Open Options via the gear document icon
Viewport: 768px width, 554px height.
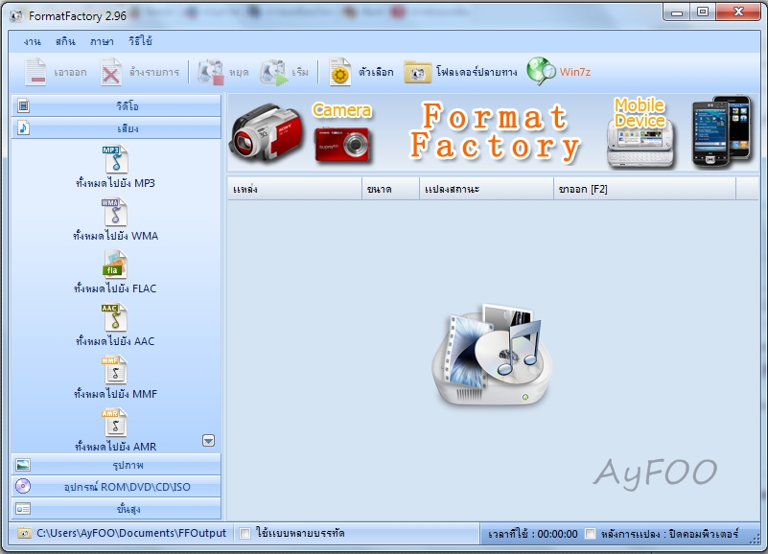click(340, 72)
